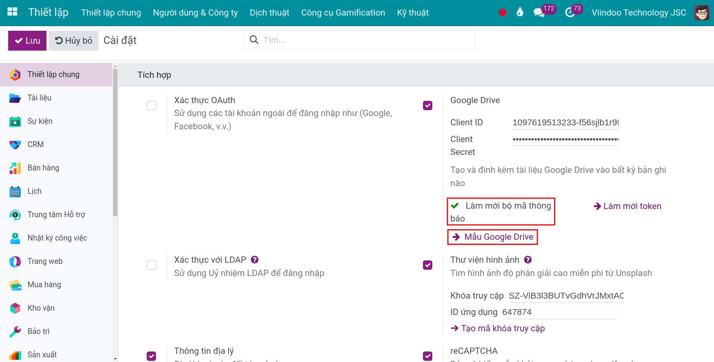
Task: Click the Kho vận box icon
Action: (x=15, y=308)
